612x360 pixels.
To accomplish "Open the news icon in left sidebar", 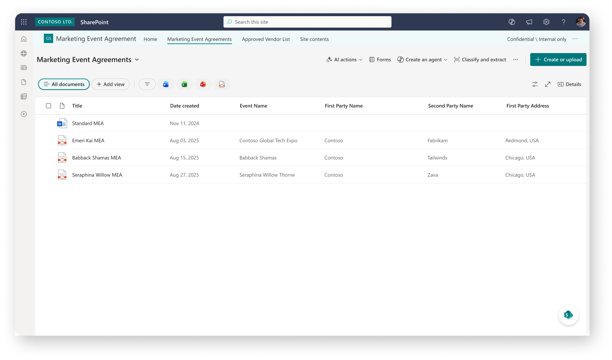I will (x=24, y=68).
